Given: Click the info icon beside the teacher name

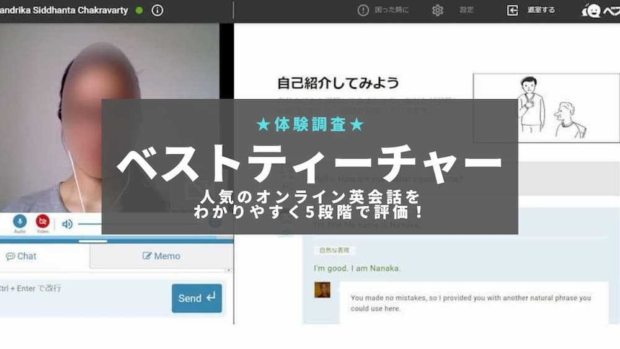Looking at the screenshot, I should click(157, 11).
